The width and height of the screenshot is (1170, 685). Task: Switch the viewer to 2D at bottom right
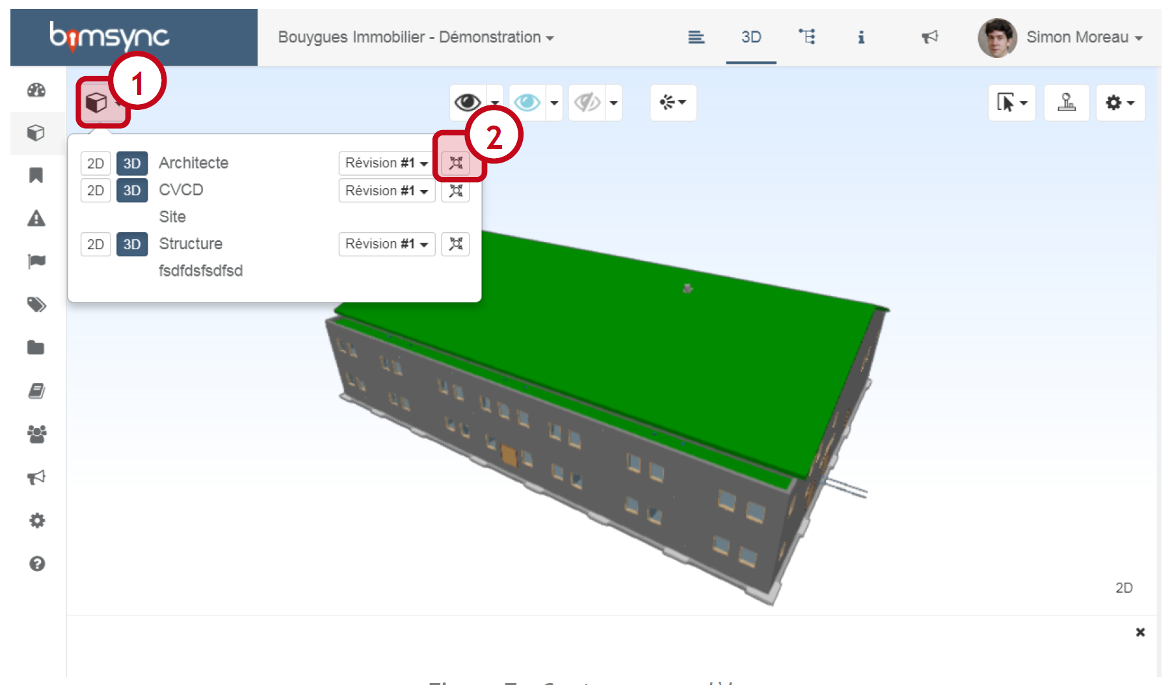pyautogui.click(x=1124, y=587)
